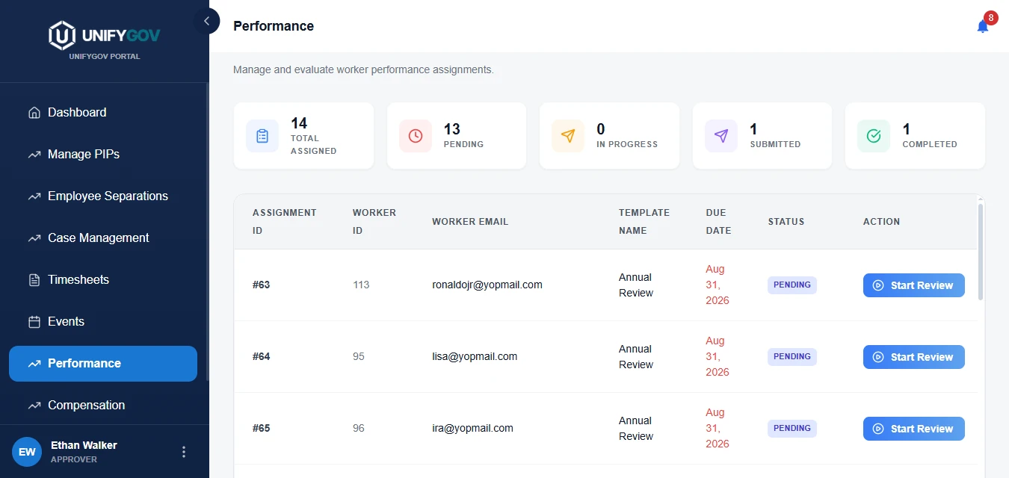The image size is (1009, 478).
Task: Click the Assignment ID column header
Action: [x=285, y=222]
